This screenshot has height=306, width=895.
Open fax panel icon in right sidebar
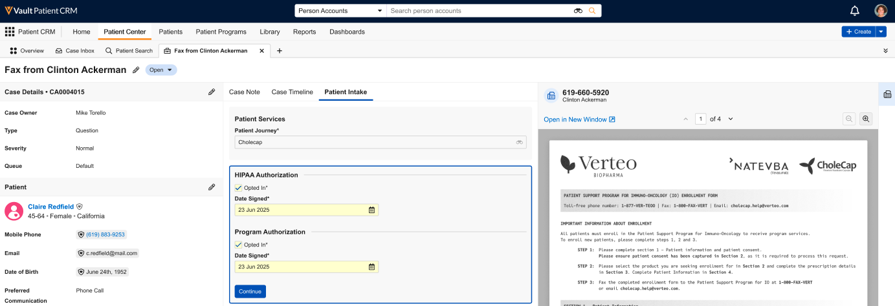coord(887,94)
